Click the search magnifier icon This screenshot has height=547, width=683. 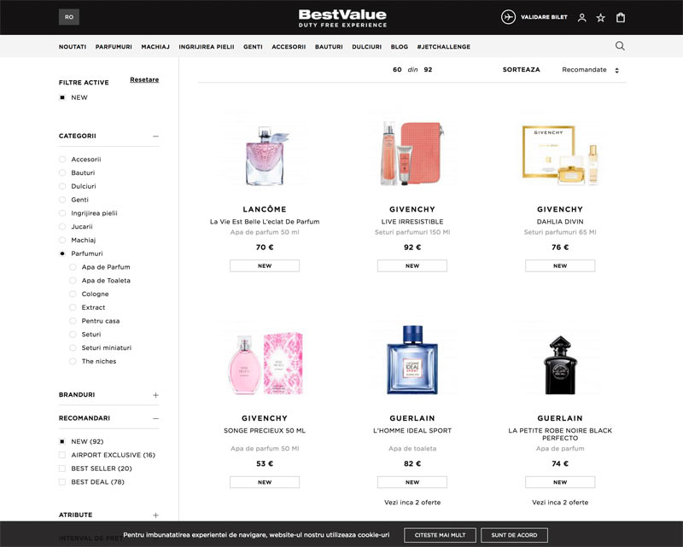(620, 46)
